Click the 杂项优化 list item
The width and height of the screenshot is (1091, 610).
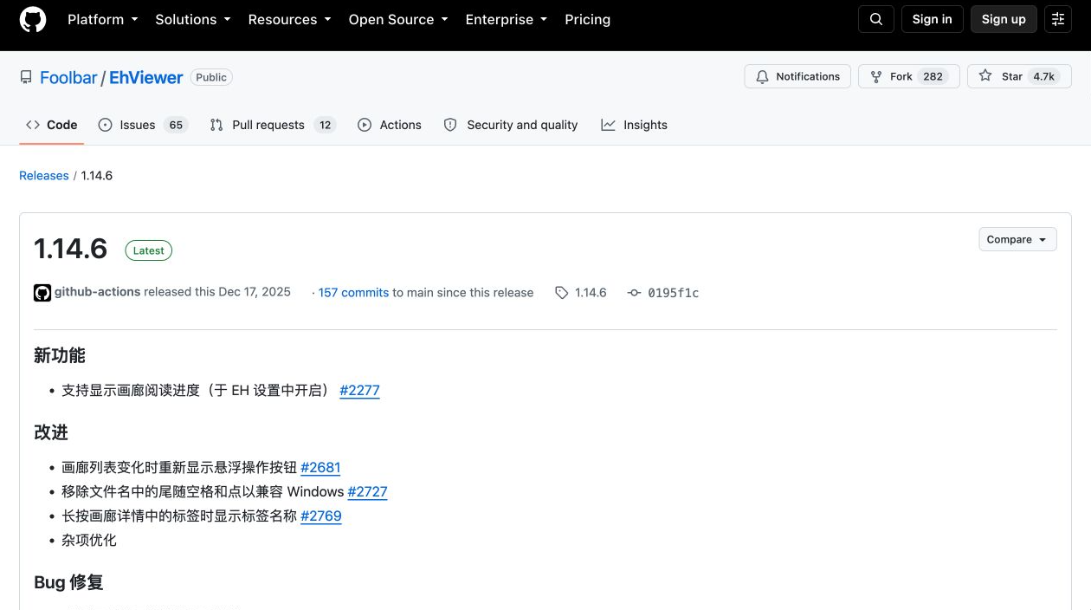pos(89,540)
